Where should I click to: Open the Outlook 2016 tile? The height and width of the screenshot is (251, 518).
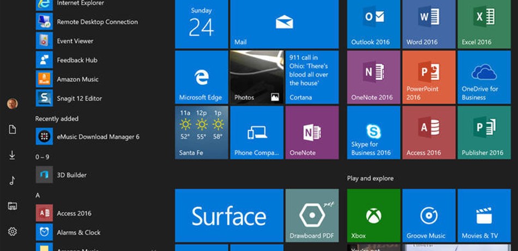pyautogui.click(x=374, y=24)
